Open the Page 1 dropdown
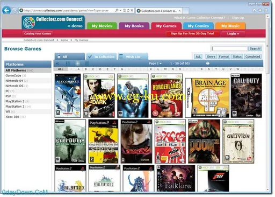275x197 pixels. (x=155, y=64)
